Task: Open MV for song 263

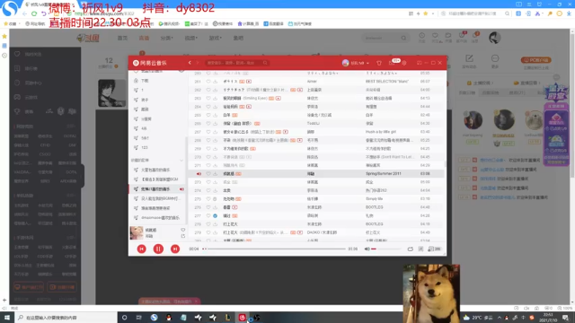Action: pyautogui.click(x=278, y=98)
